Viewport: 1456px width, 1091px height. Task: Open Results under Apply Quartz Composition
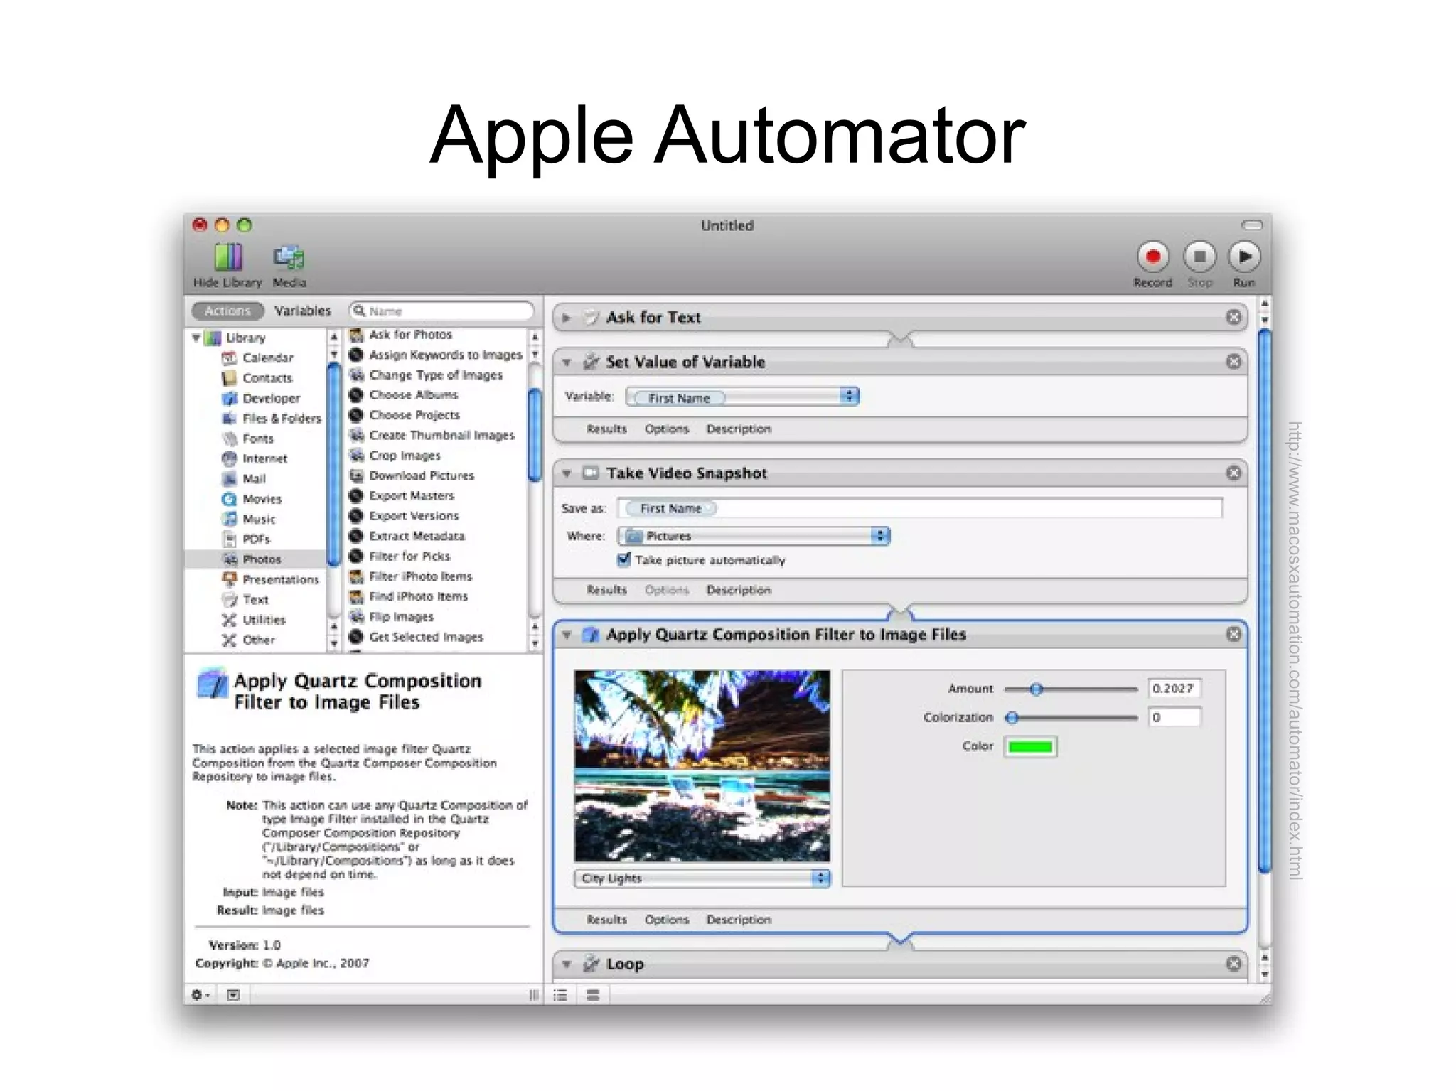[607, 920]
